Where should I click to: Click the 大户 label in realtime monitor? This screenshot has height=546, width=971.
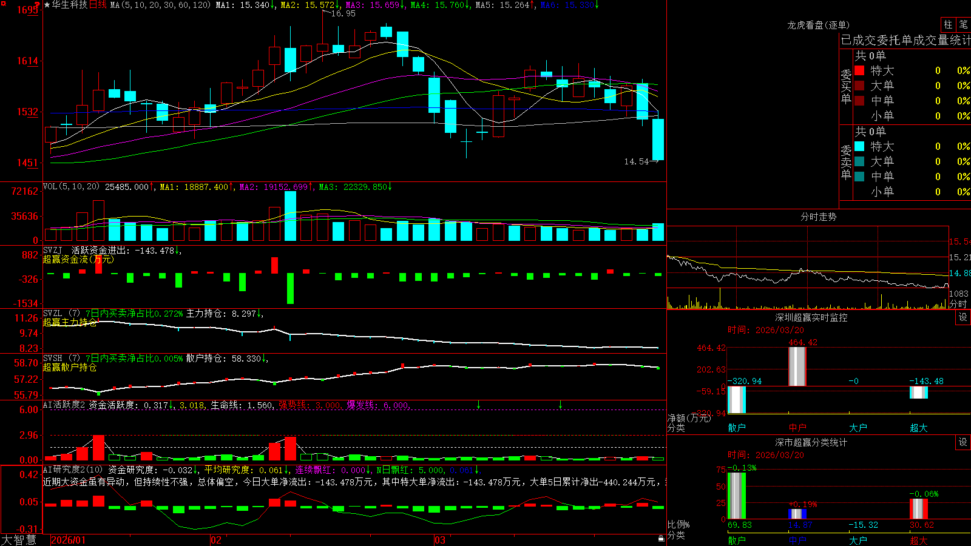[858, 428]
